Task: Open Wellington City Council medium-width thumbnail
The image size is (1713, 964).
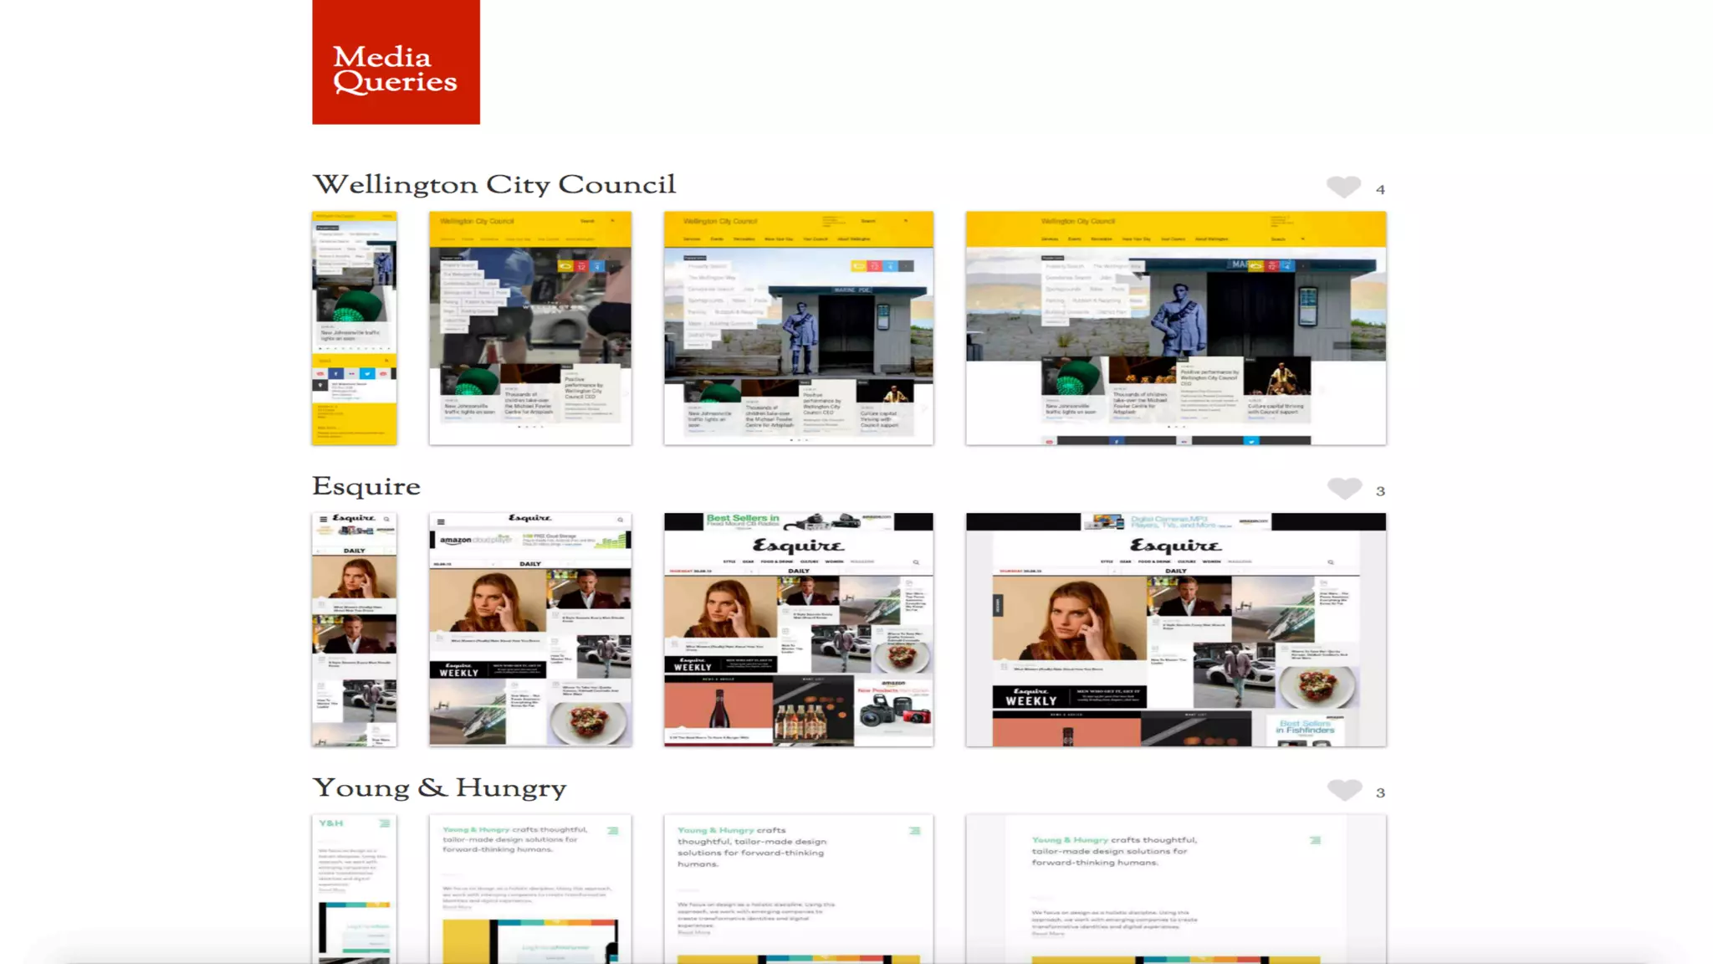Action: pos(798,328)
